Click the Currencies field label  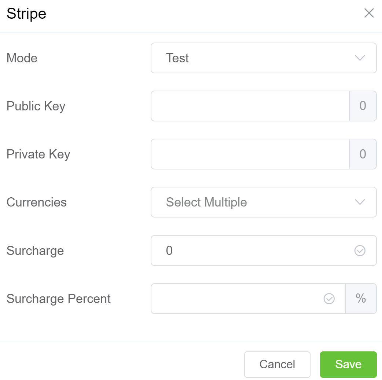pyautogui.click(x=37, y=202)
